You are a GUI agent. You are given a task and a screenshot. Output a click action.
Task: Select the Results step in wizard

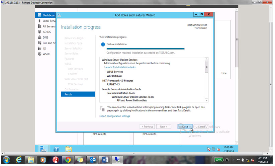point(78,94)
